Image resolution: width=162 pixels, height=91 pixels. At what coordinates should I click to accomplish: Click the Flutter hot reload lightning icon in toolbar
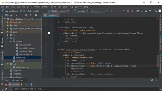coord(124,11)
